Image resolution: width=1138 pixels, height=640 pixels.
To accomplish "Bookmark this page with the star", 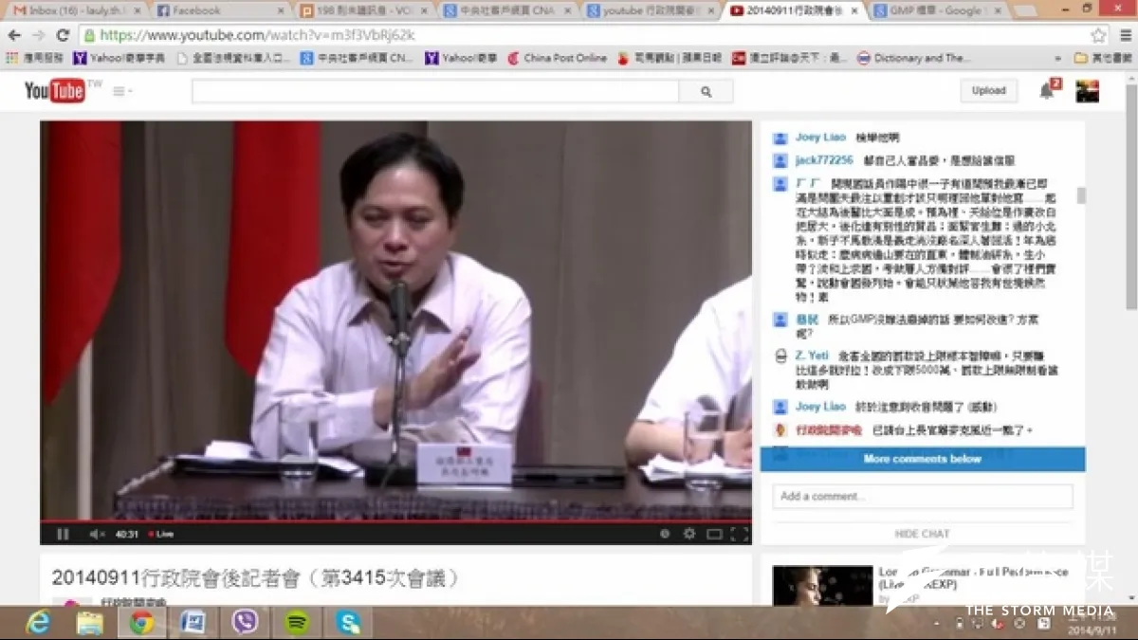I will pos(1098,35).
